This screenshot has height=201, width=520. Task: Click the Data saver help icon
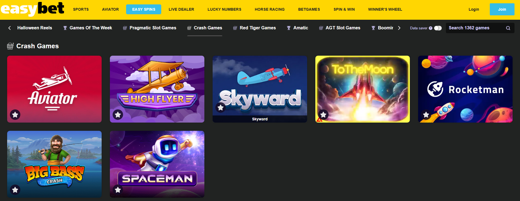tap(430, 28)
